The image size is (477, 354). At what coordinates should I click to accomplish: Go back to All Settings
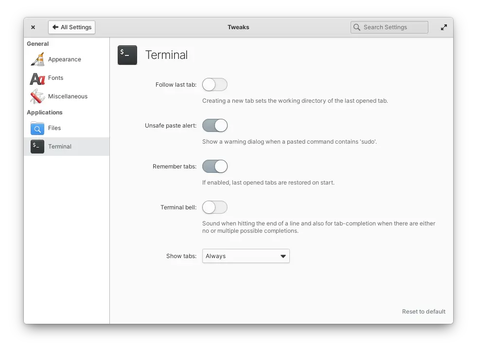[x=71, y=27]
